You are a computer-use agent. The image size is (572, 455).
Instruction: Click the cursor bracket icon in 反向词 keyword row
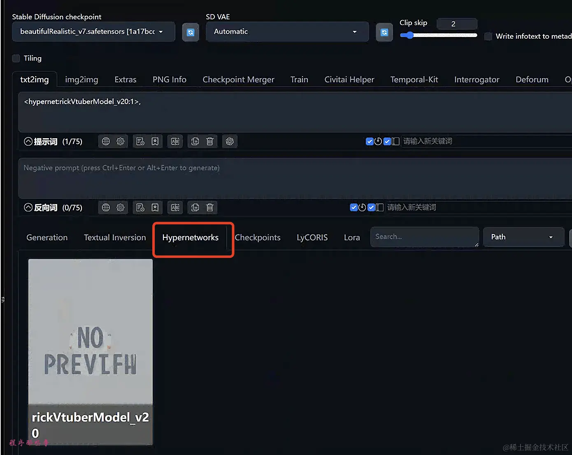380,207
